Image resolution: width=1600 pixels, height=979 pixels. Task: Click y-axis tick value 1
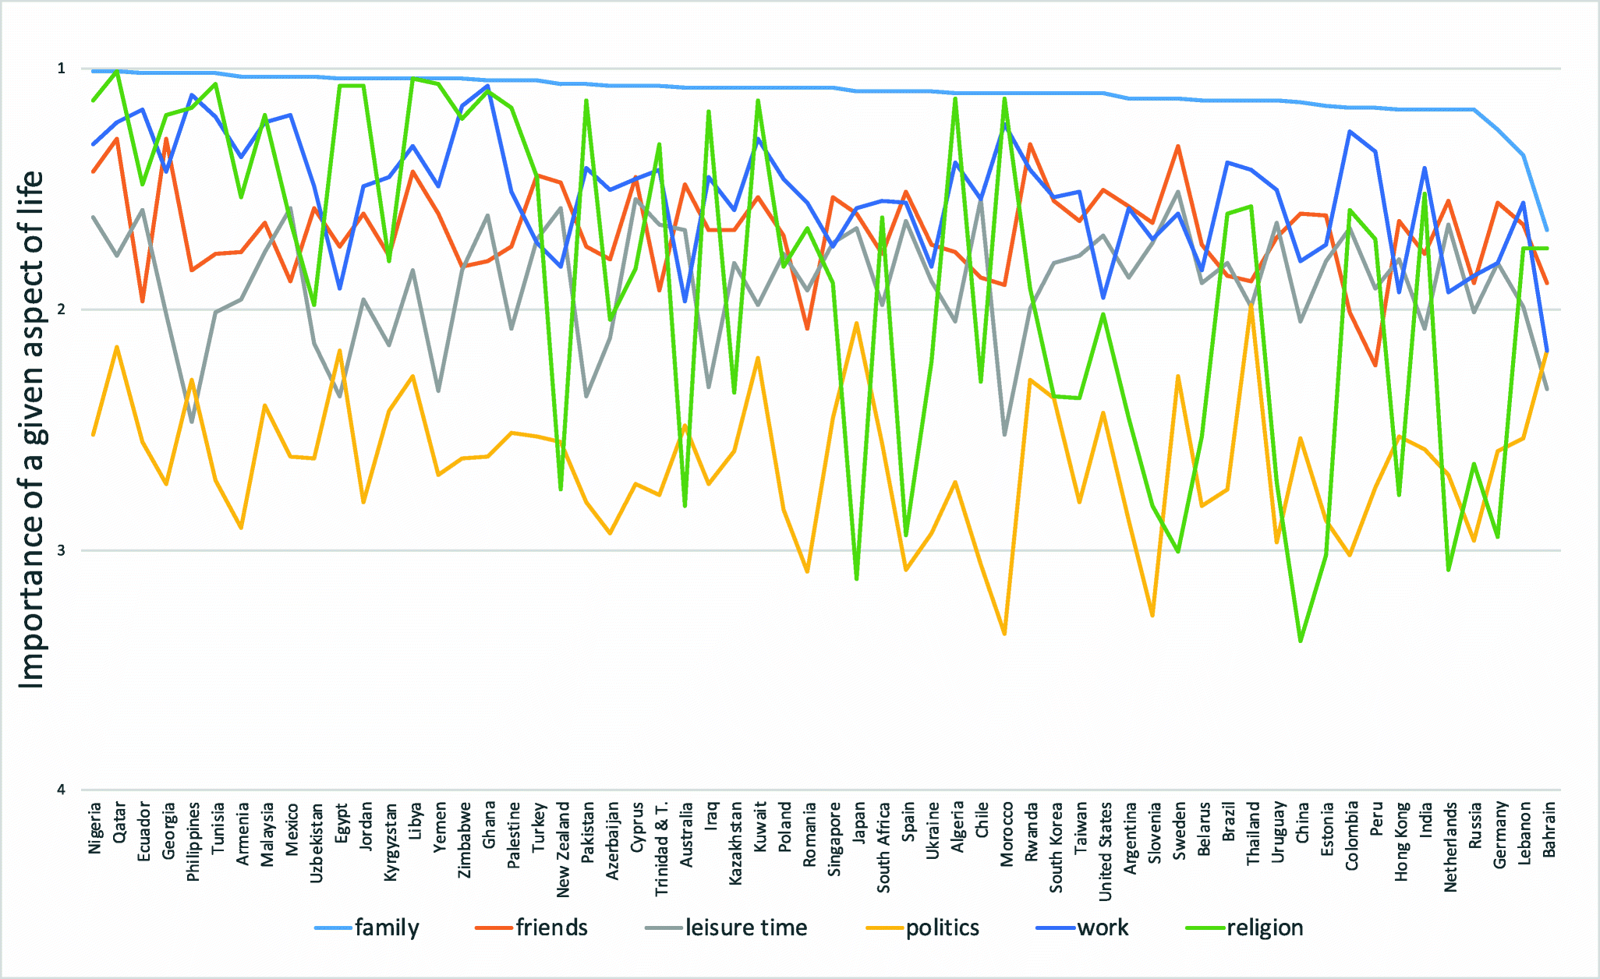62,69
